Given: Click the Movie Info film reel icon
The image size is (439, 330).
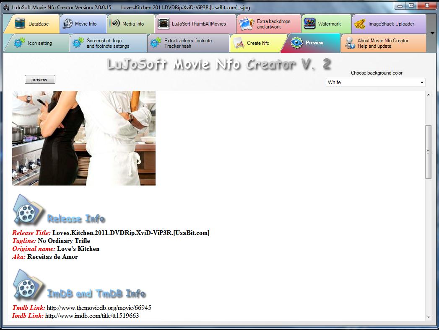Looking at the screenshot, I should pos(68,24).
